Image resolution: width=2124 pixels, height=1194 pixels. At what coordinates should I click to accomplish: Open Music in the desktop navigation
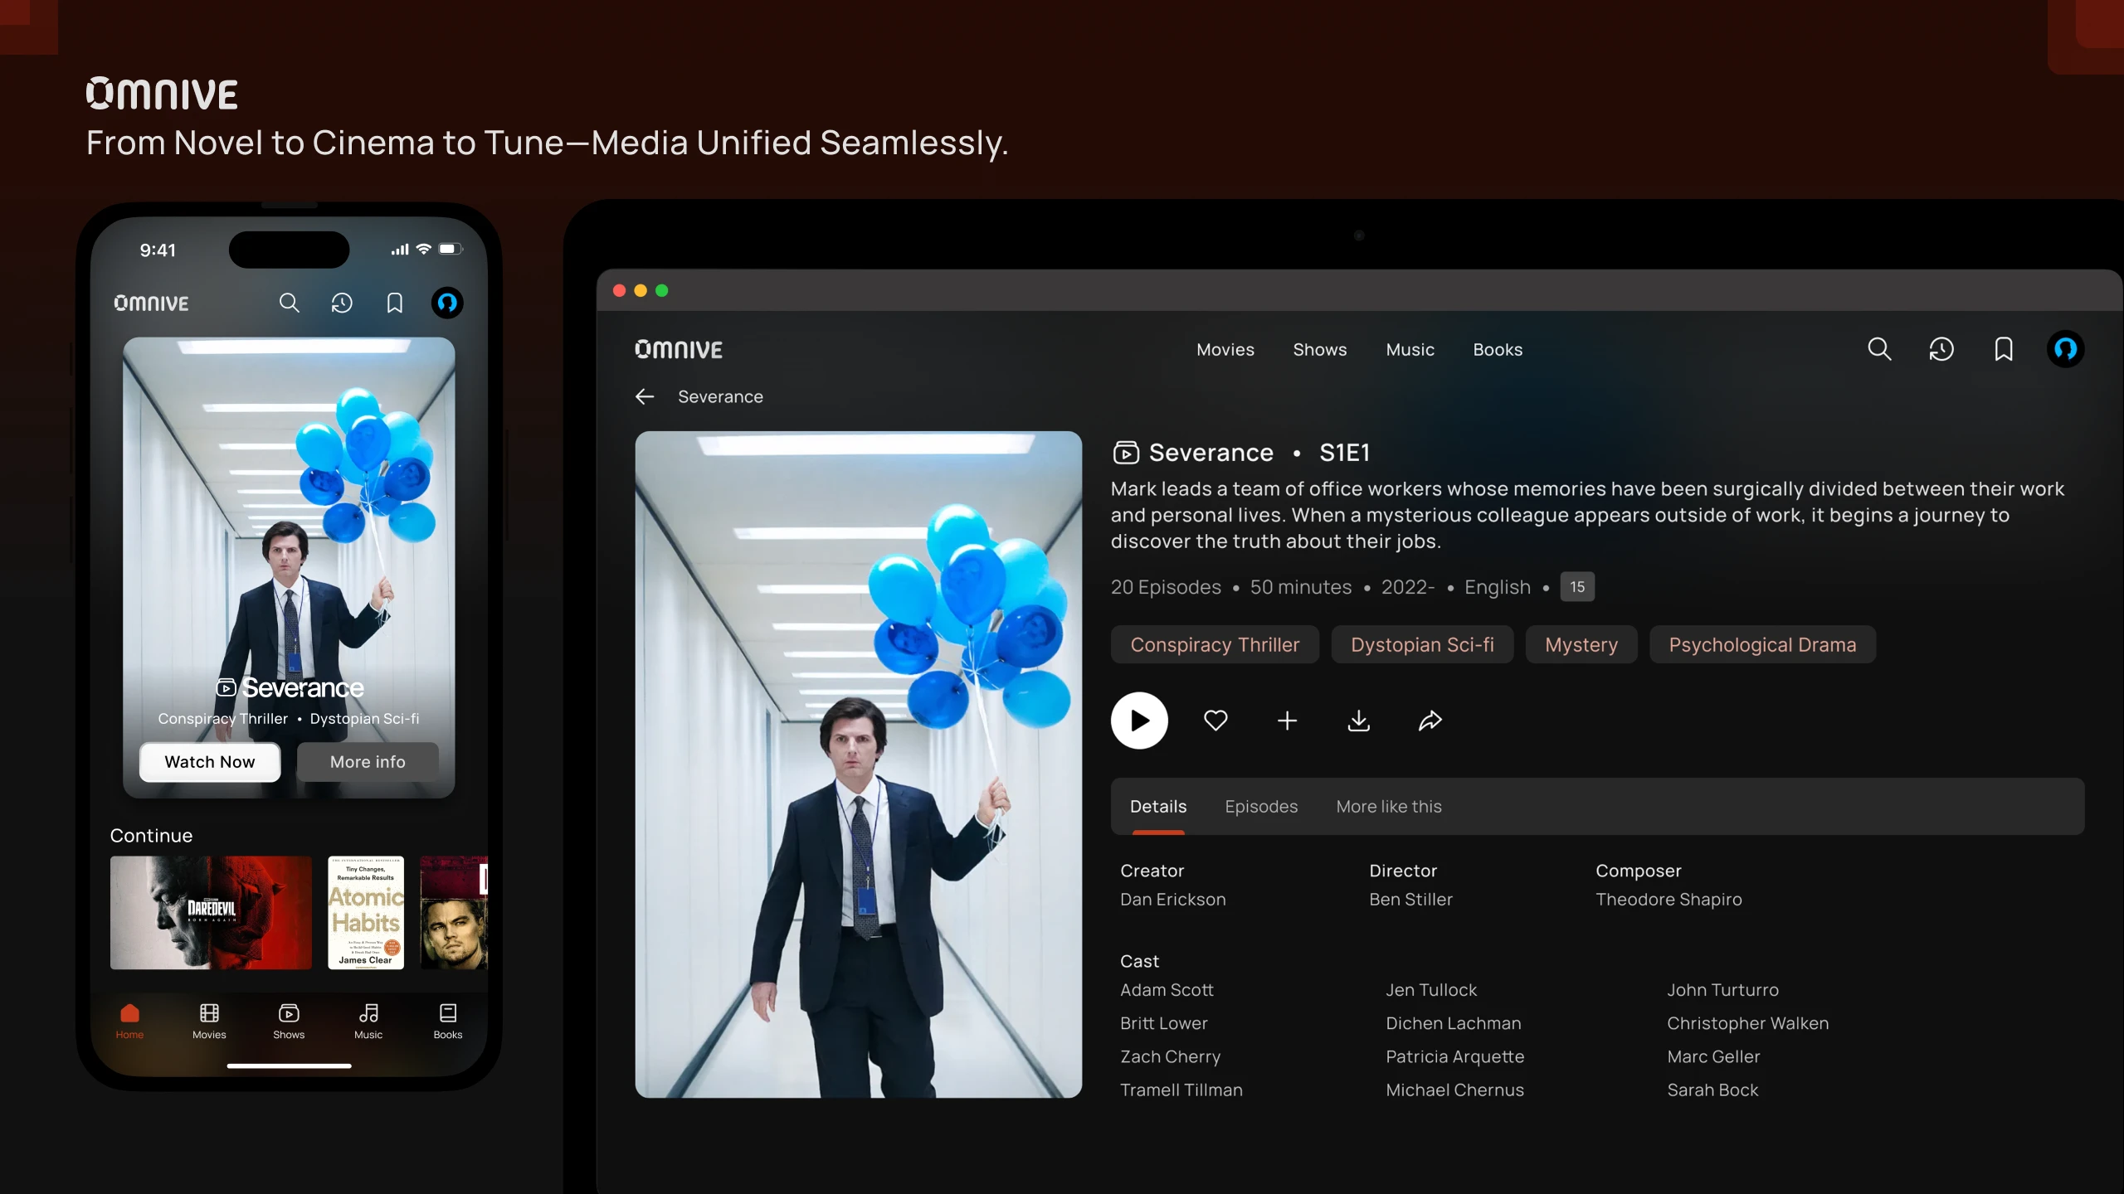coord(1410,349)
